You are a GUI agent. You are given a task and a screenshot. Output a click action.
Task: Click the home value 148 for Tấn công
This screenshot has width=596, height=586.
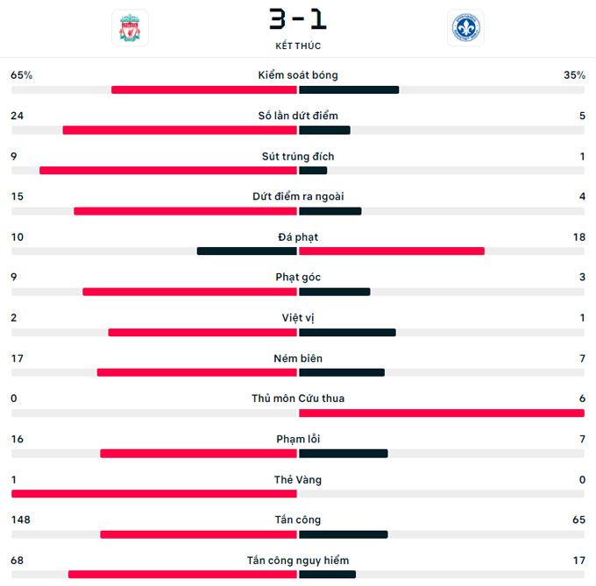pos(20,519)
